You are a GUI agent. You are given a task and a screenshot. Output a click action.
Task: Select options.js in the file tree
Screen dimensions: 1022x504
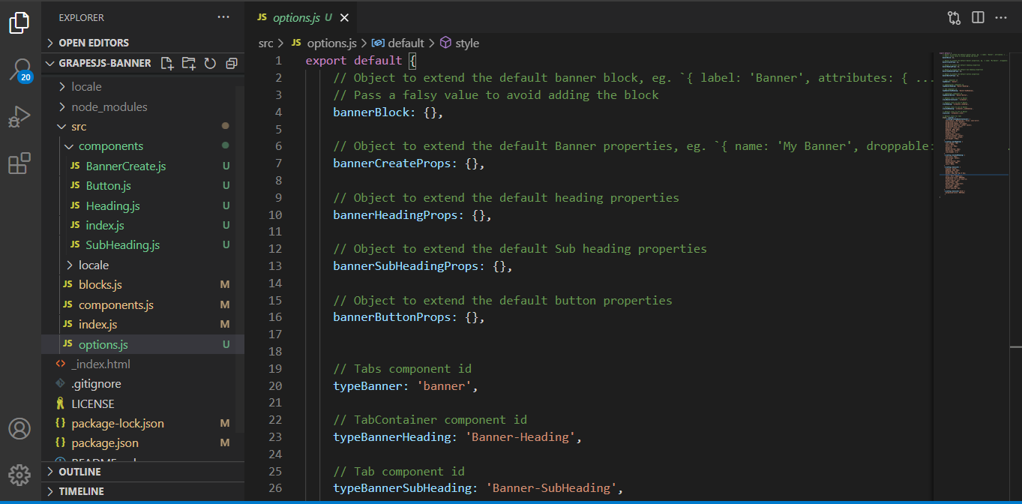(142, 344)
